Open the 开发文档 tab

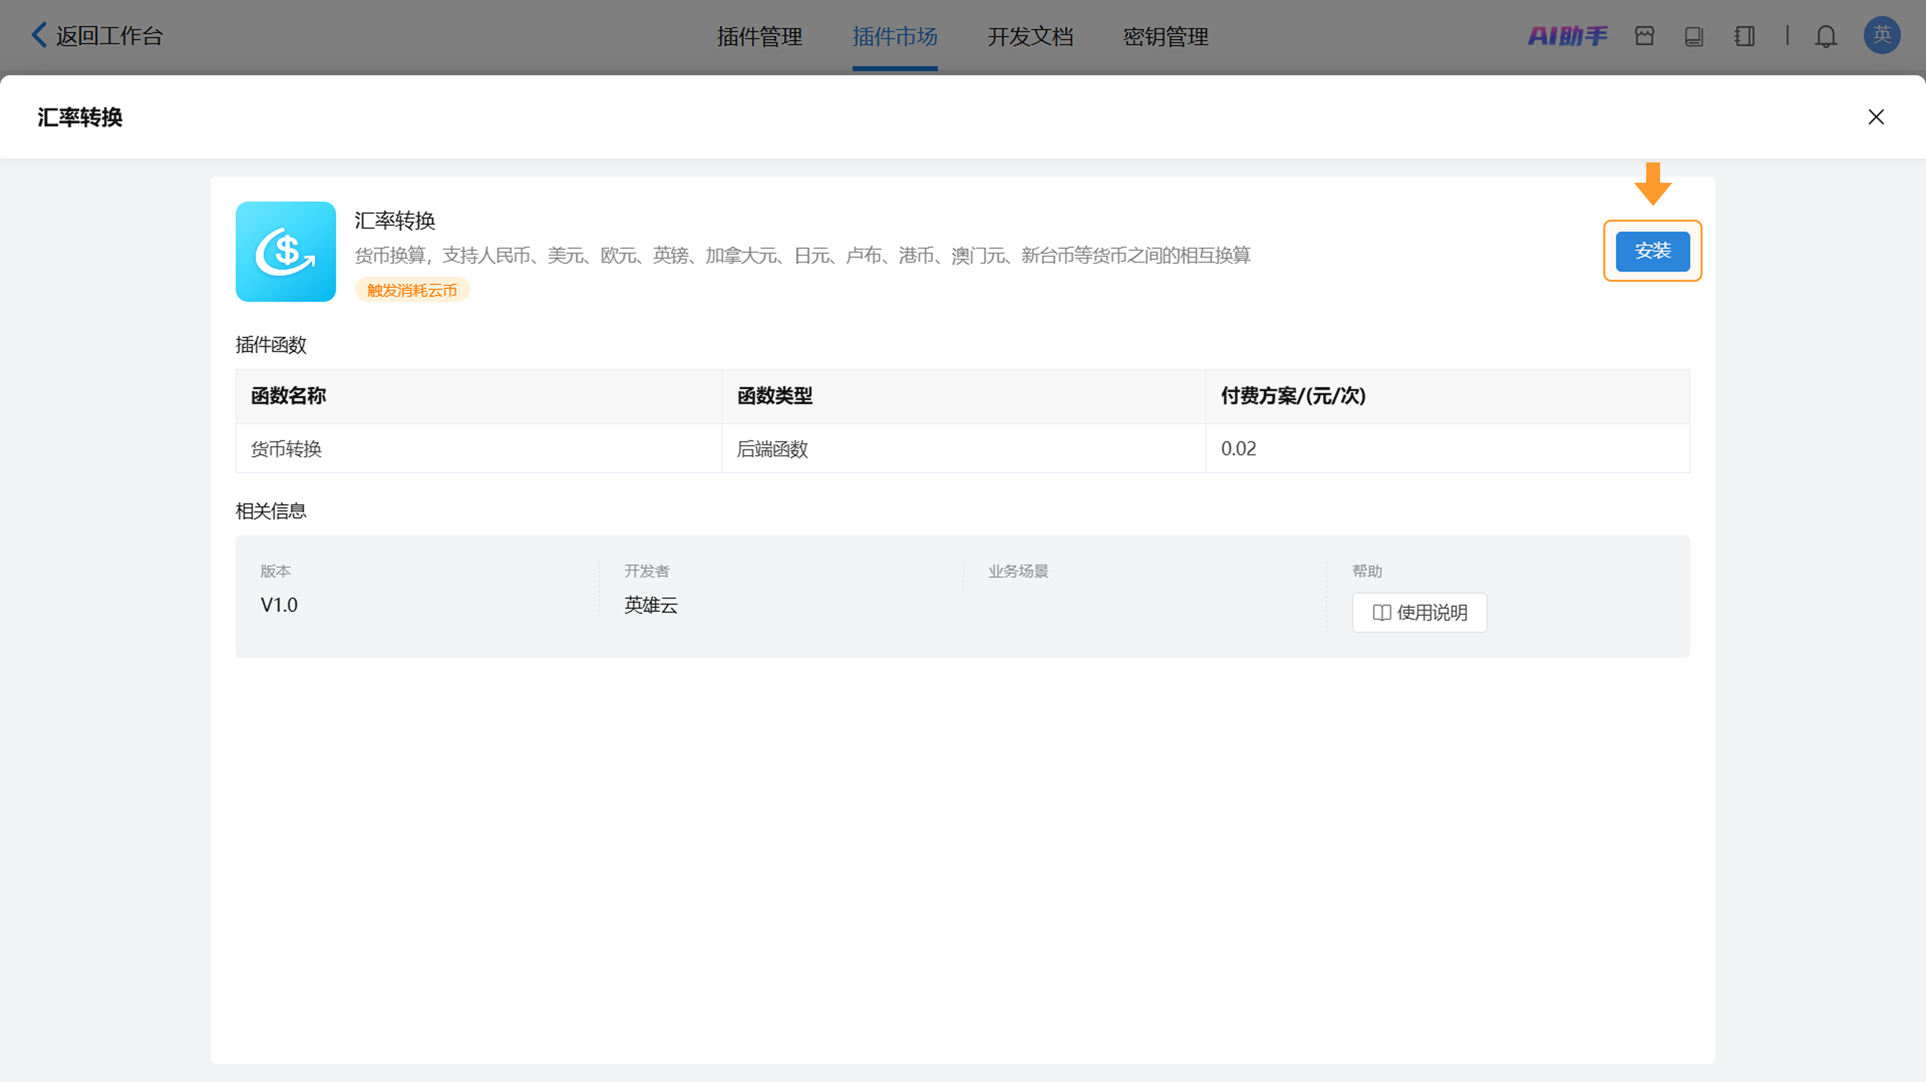[1030, 36]
